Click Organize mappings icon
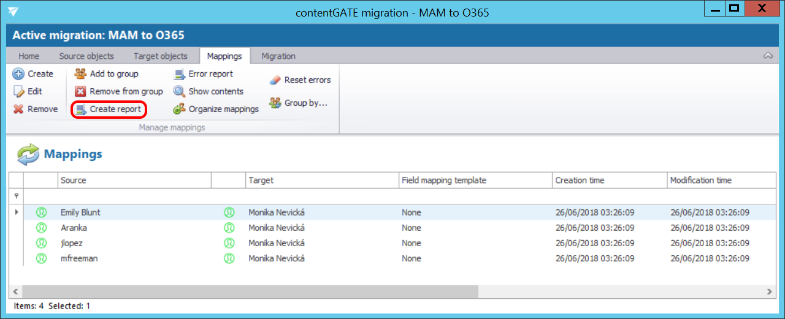Image resolution: width=785 pixels, height=319 pixels. click(179, 109)
